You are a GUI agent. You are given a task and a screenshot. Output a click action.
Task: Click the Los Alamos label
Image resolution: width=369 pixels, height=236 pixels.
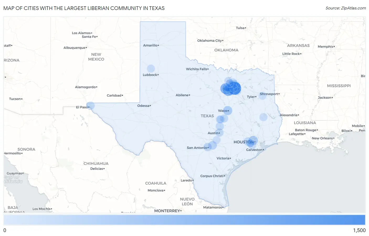[x=81, y=33]
